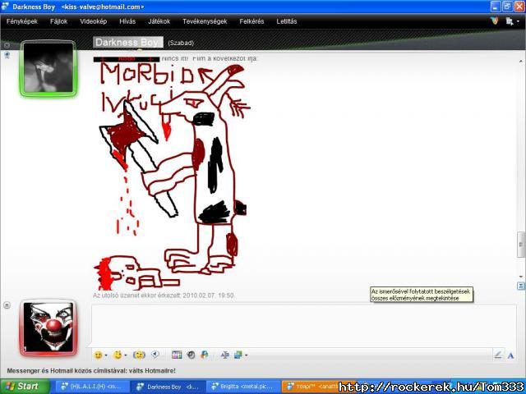Click Darkness Boy's display picture
Screen dimensions: 526x394
pos(48,68)
